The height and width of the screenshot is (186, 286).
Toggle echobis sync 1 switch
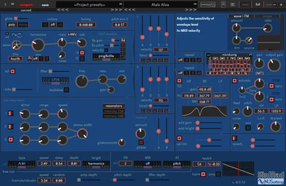click(271, 86)
